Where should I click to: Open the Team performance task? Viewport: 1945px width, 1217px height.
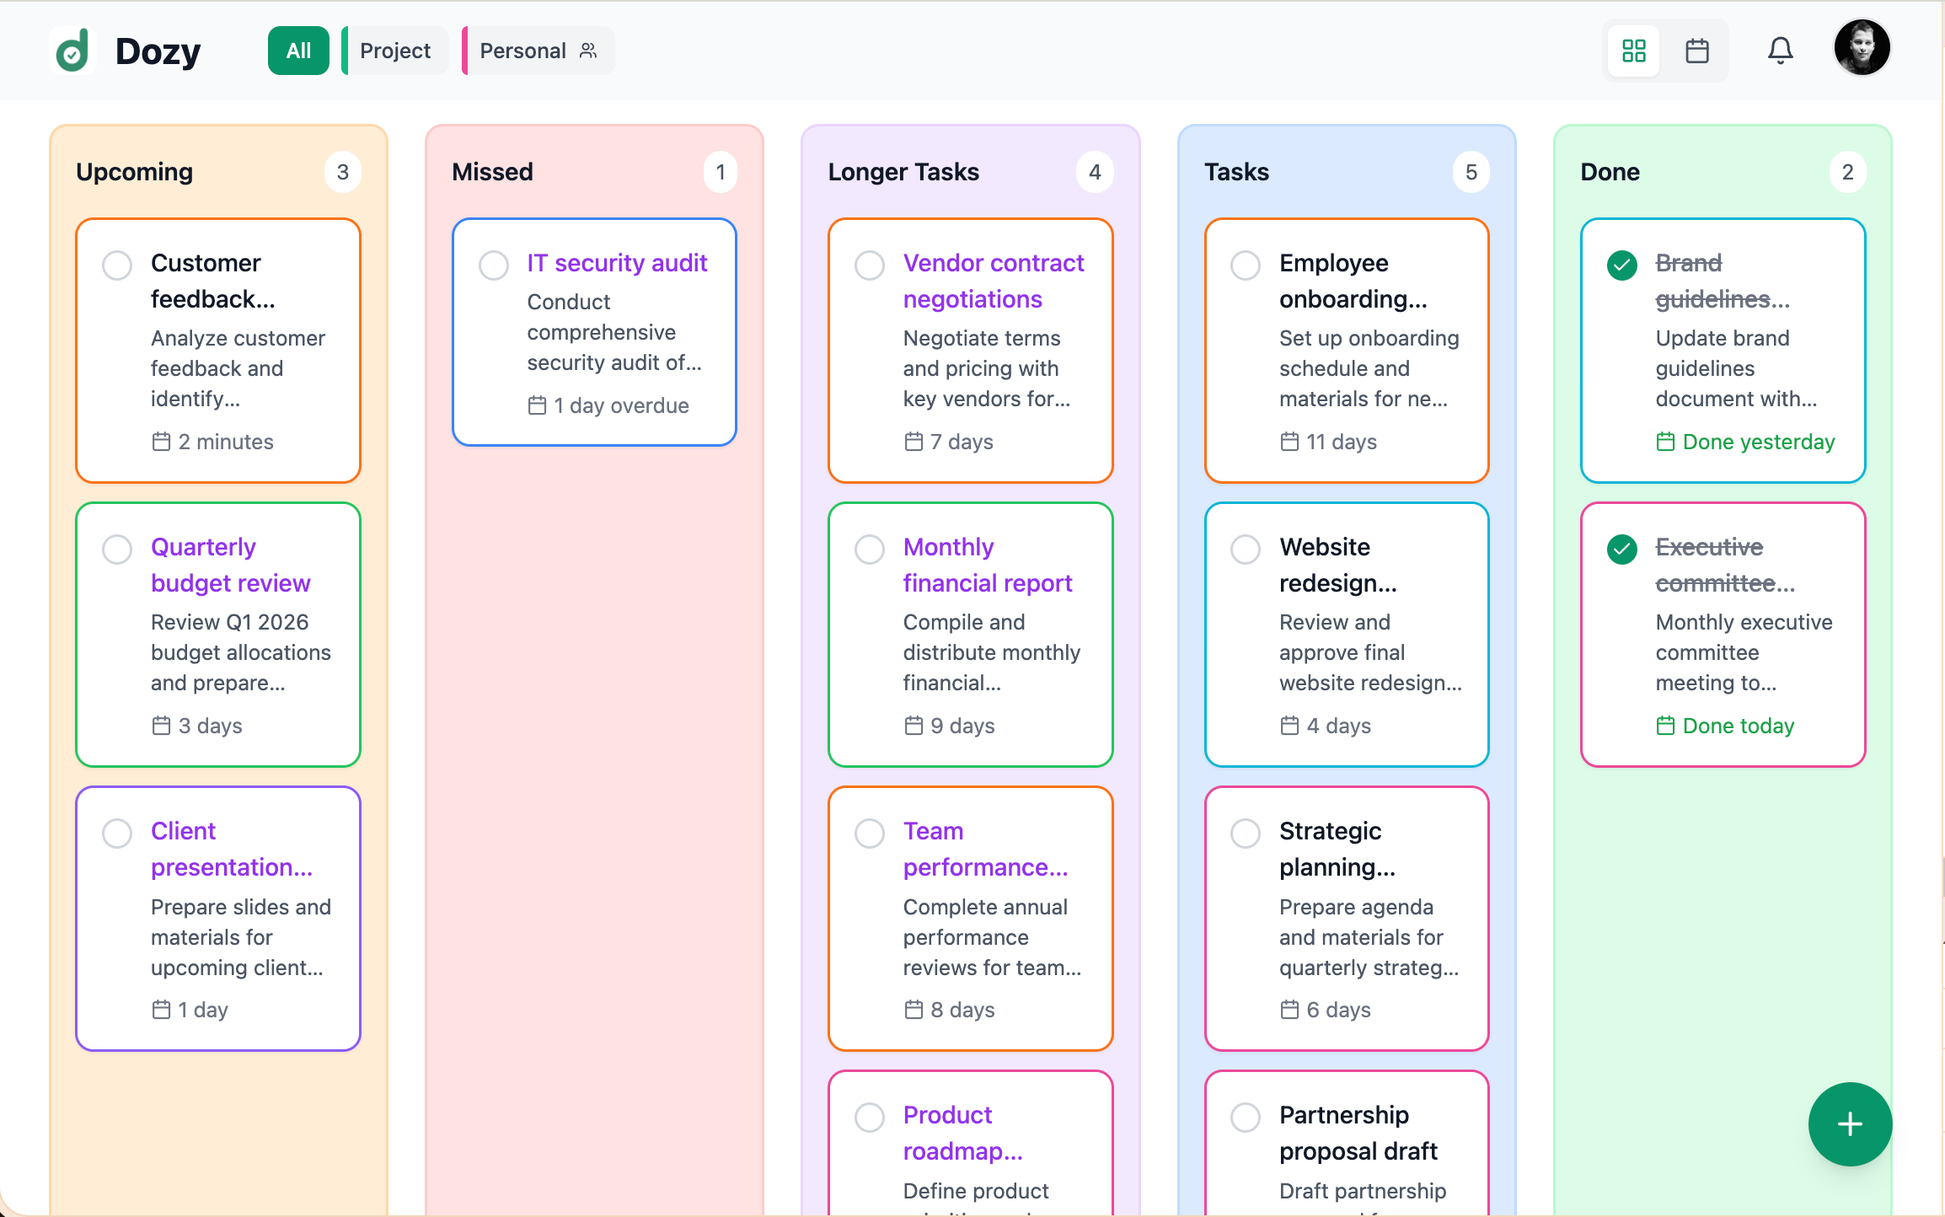coord(984,849)
